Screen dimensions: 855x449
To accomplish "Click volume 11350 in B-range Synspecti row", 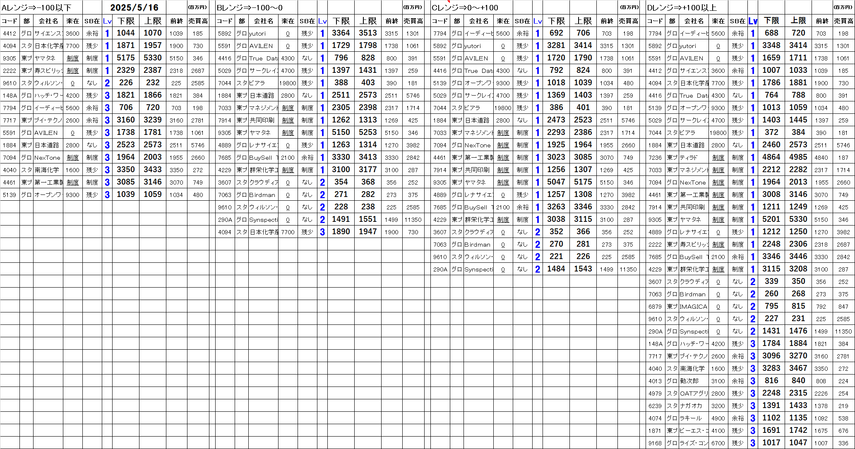I will click(413, 220).
